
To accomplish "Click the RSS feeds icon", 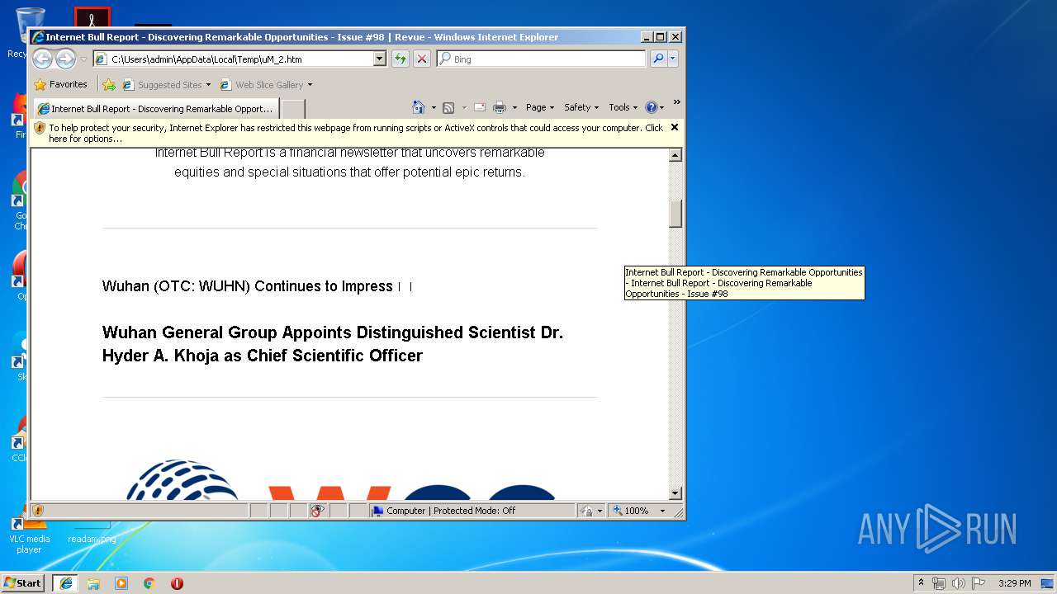I will click(x=448, y=107).
